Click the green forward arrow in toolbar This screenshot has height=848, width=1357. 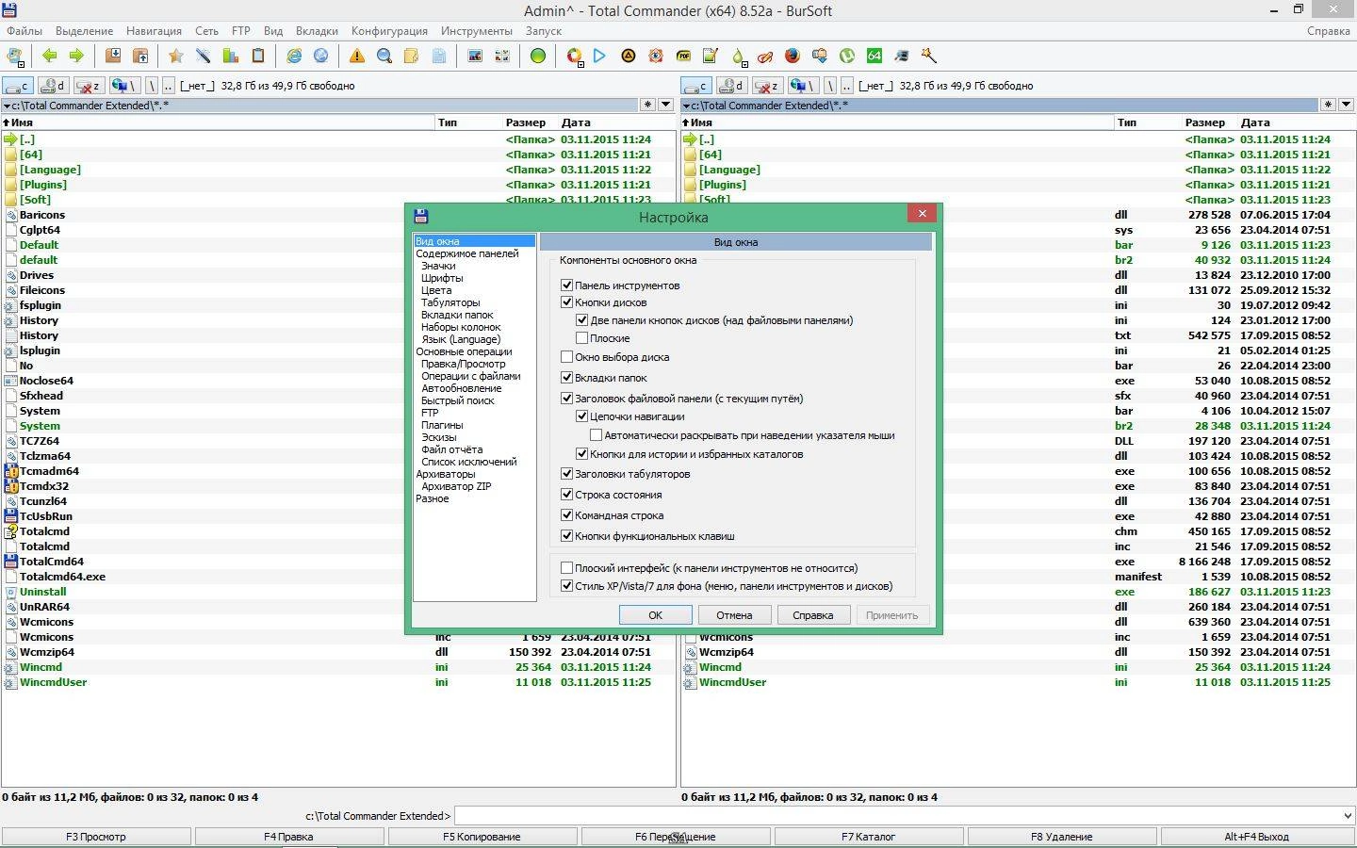[76, 56]
